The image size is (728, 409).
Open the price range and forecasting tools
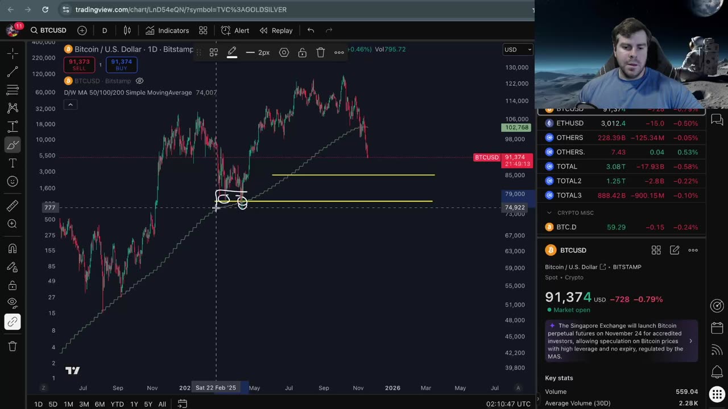tap(12, 127)
